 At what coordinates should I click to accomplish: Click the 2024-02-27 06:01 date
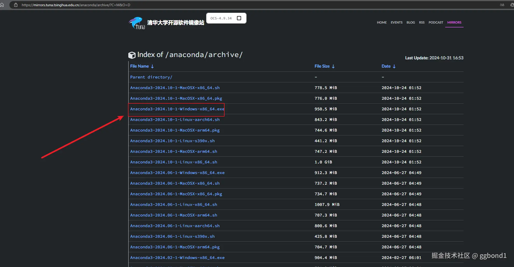(401, 258)
